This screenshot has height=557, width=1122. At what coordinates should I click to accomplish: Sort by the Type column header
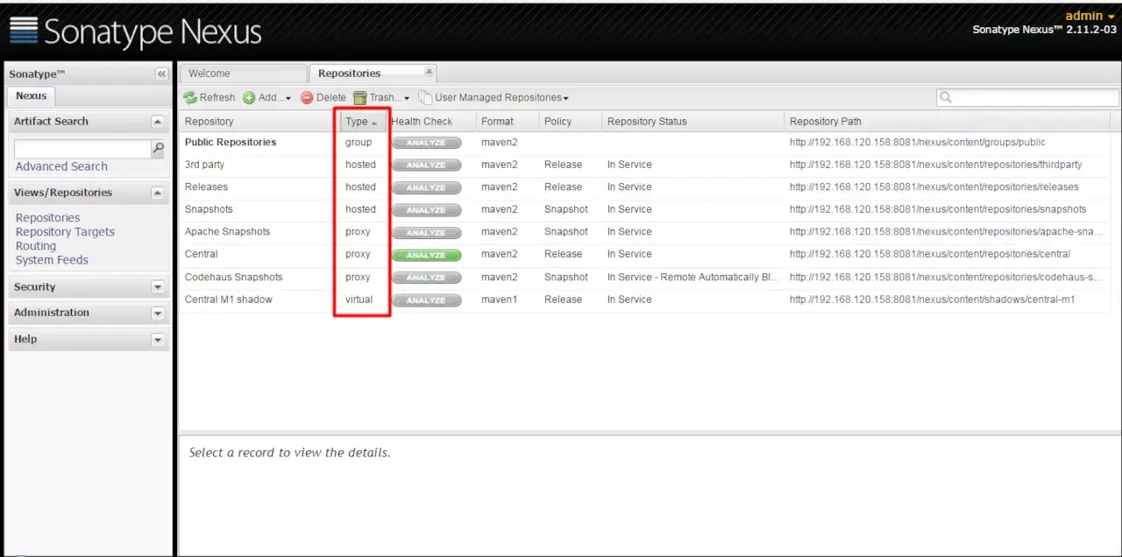pos(363,122)
